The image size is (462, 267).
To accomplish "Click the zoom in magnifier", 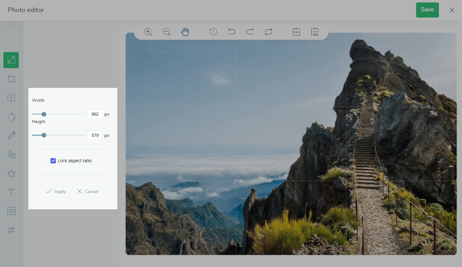I will (x=148, y=32).
